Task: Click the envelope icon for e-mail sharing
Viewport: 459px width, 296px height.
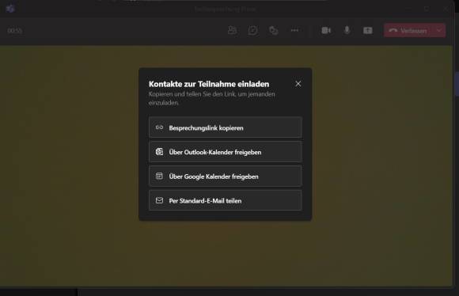Action: pos(159,200)
